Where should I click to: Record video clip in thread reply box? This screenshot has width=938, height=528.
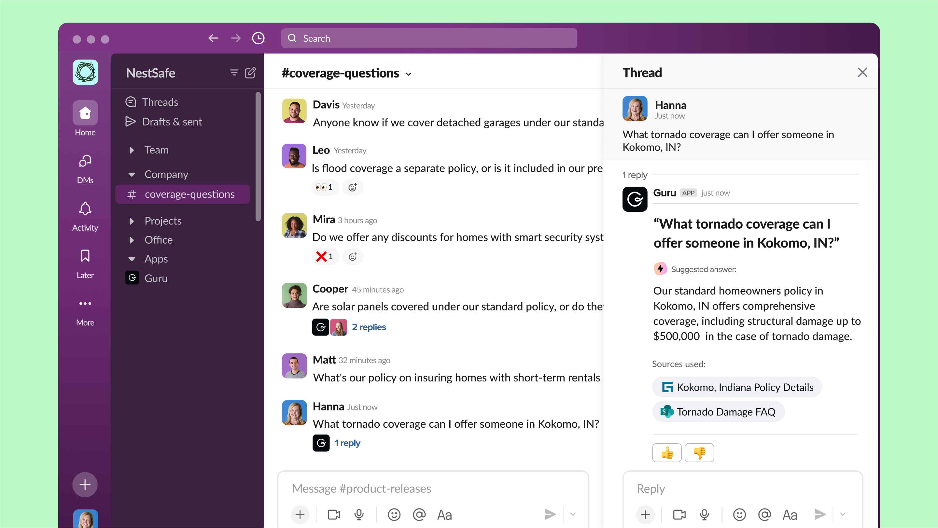tap(679, 515)
